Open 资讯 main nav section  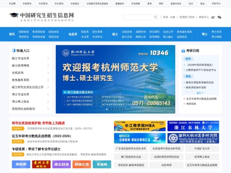[x=12, y=34]
